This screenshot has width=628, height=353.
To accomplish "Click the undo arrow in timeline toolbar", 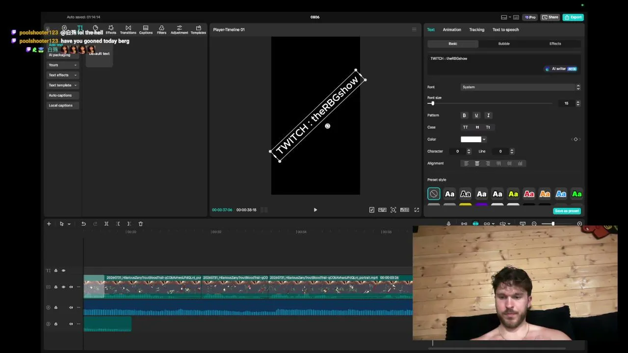I will tap(83, 224).
